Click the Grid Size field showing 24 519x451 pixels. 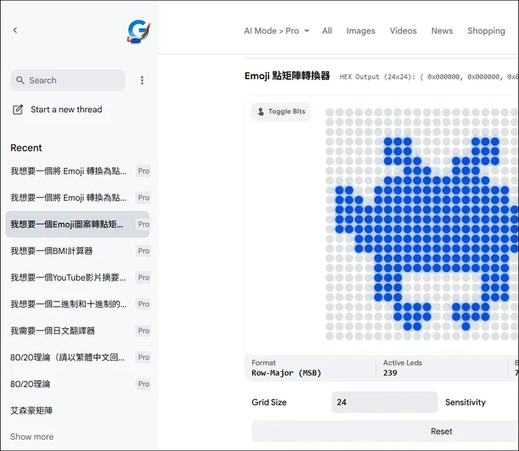[384, 402]
